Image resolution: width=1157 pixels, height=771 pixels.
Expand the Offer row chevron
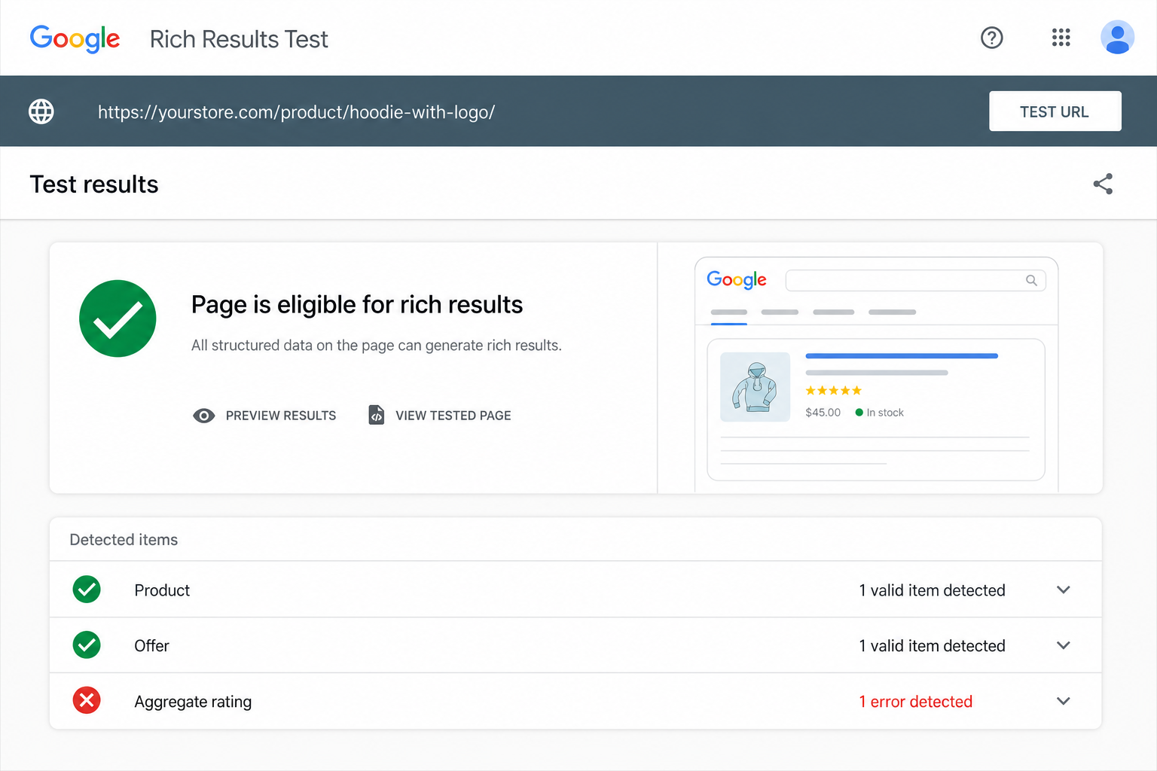1064,645
